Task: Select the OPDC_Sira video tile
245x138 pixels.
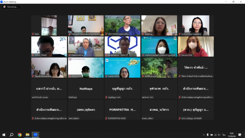Action: coord(86,67)
